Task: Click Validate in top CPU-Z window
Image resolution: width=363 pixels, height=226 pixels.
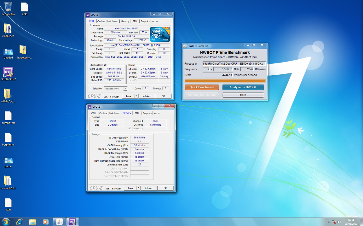Action: pos(147,96)
